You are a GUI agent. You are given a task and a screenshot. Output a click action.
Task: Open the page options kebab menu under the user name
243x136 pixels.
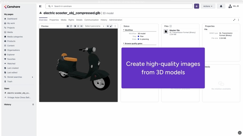[238, 20]
